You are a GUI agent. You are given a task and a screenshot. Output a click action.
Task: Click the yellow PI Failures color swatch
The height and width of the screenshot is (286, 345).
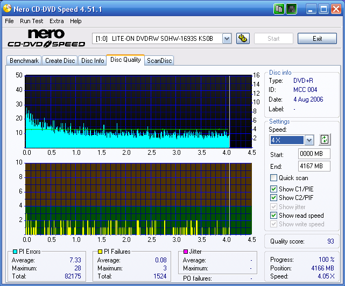pos(100,252)
